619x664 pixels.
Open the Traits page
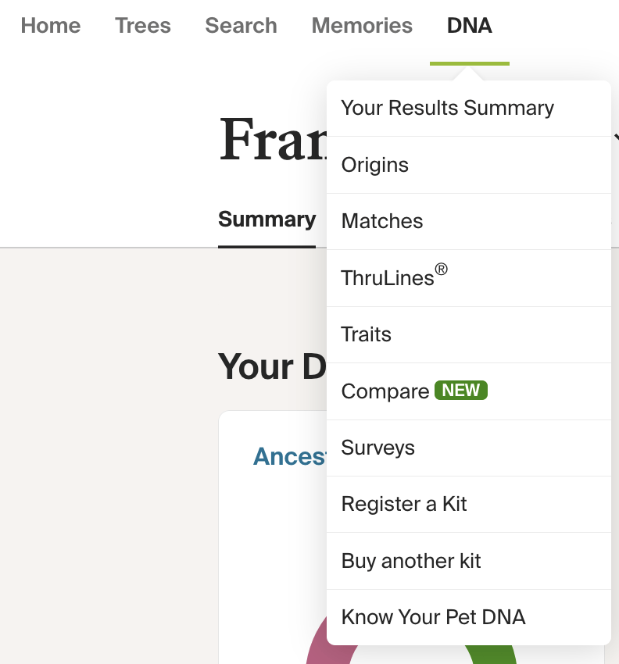[366, 334]
